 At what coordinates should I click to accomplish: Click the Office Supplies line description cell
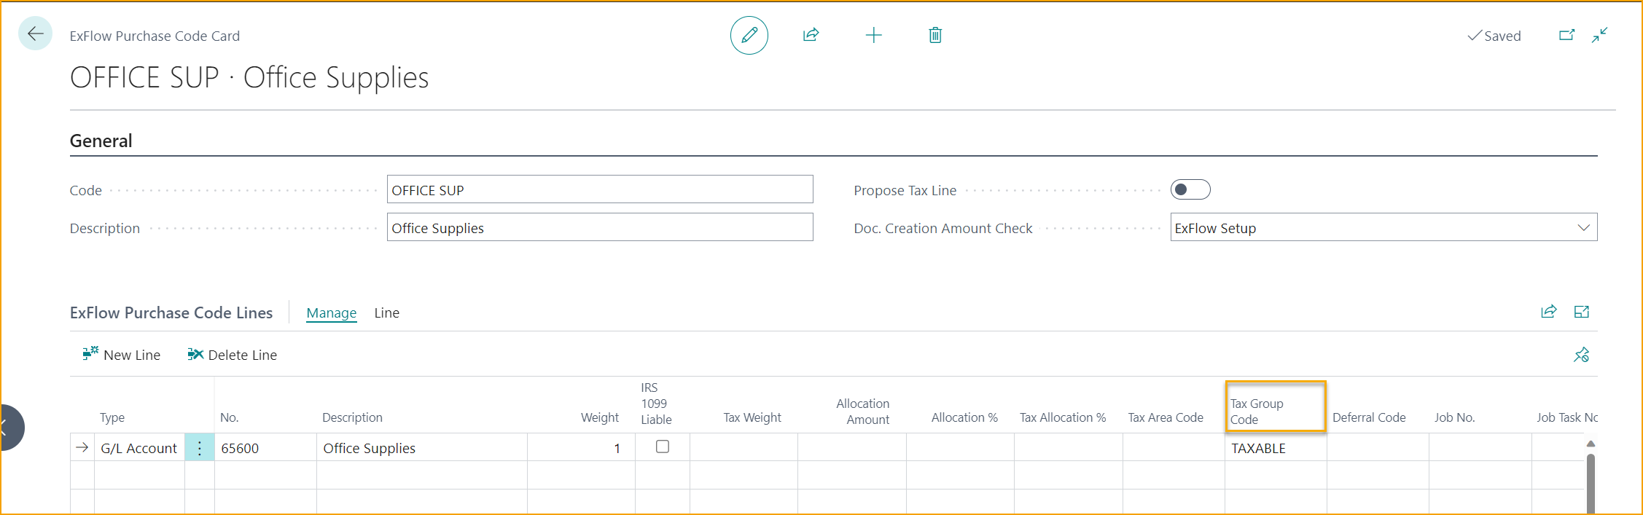pos(421,448)
